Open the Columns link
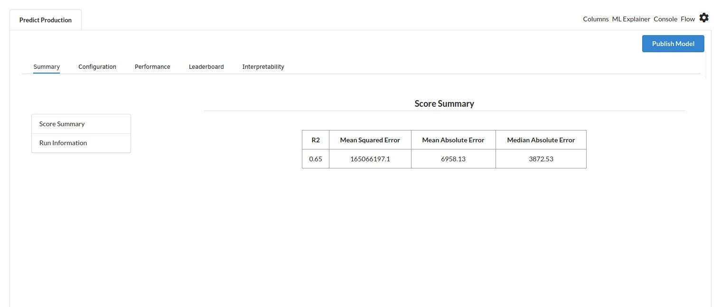720x307 pixels. point(596,19)
